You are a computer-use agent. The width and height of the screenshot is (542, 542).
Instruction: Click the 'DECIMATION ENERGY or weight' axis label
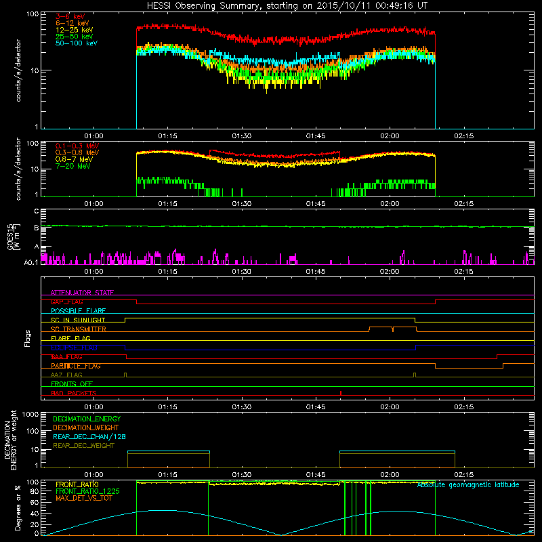(x=10, y=440)
